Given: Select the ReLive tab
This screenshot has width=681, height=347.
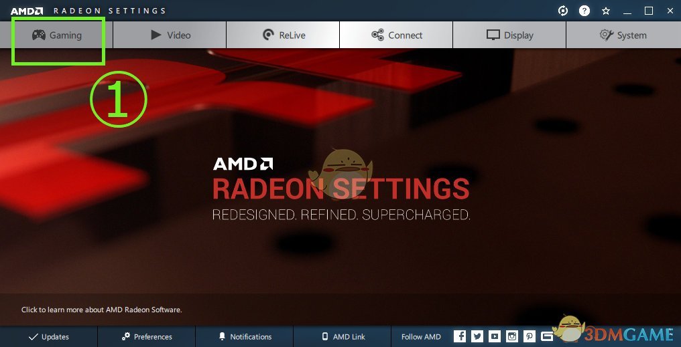Looking at the screenshot, I should click(x=283, y=35).
